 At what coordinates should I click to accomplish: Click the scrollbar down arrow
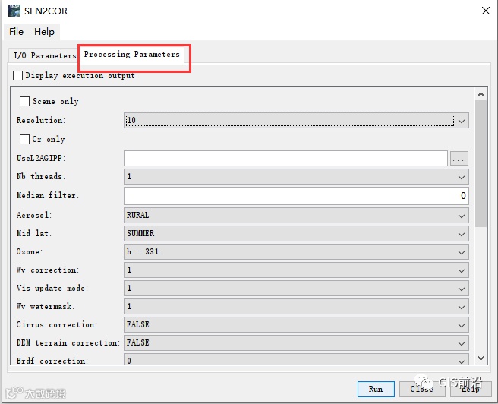click(481, 358)
